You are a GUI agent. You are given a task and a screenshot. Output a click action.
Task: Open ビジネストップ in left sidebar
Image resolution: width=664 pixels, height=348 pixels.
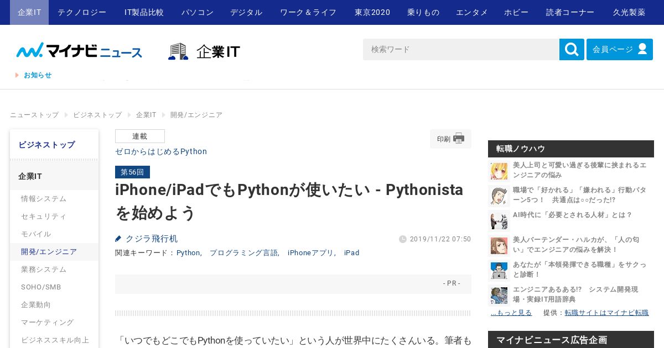pos(54,145)
